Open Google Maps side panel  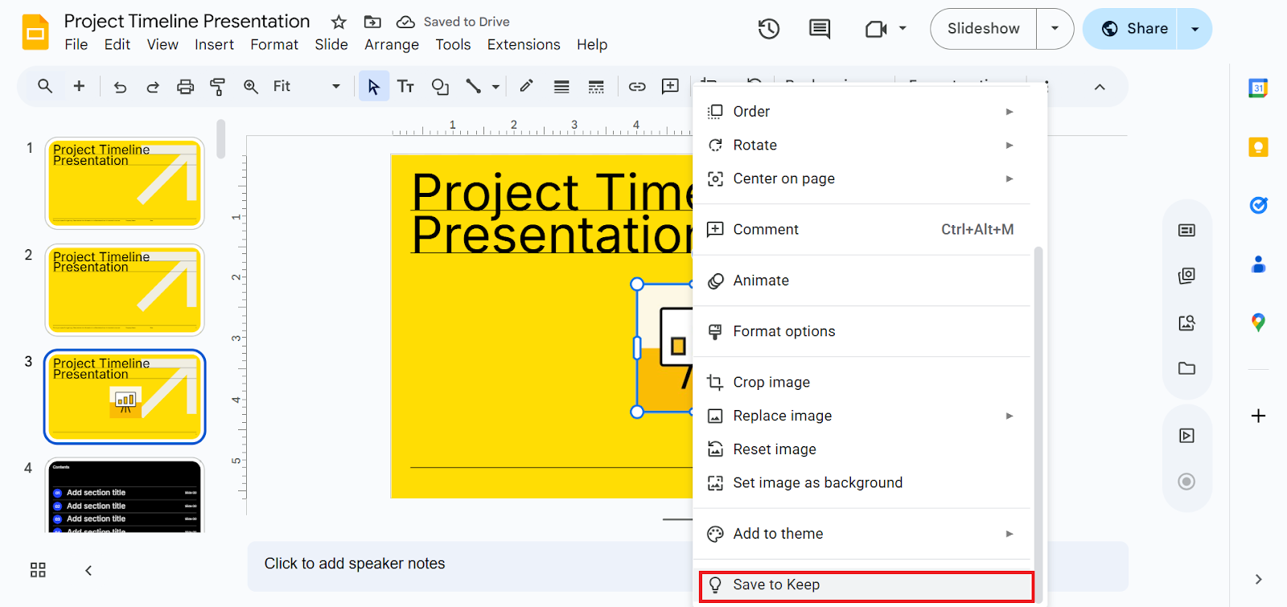coord(1258,322)
